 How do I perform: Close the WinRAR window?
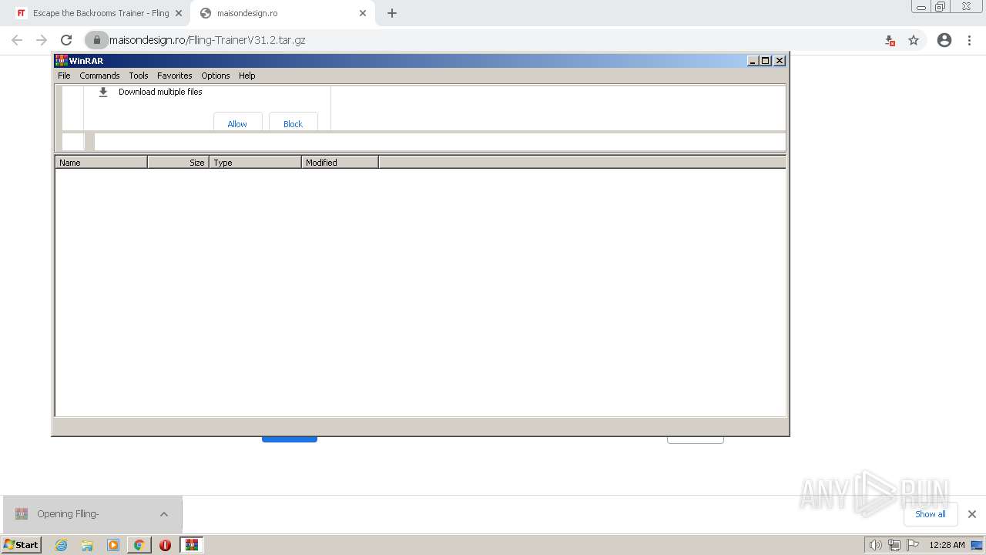(780, 60)
